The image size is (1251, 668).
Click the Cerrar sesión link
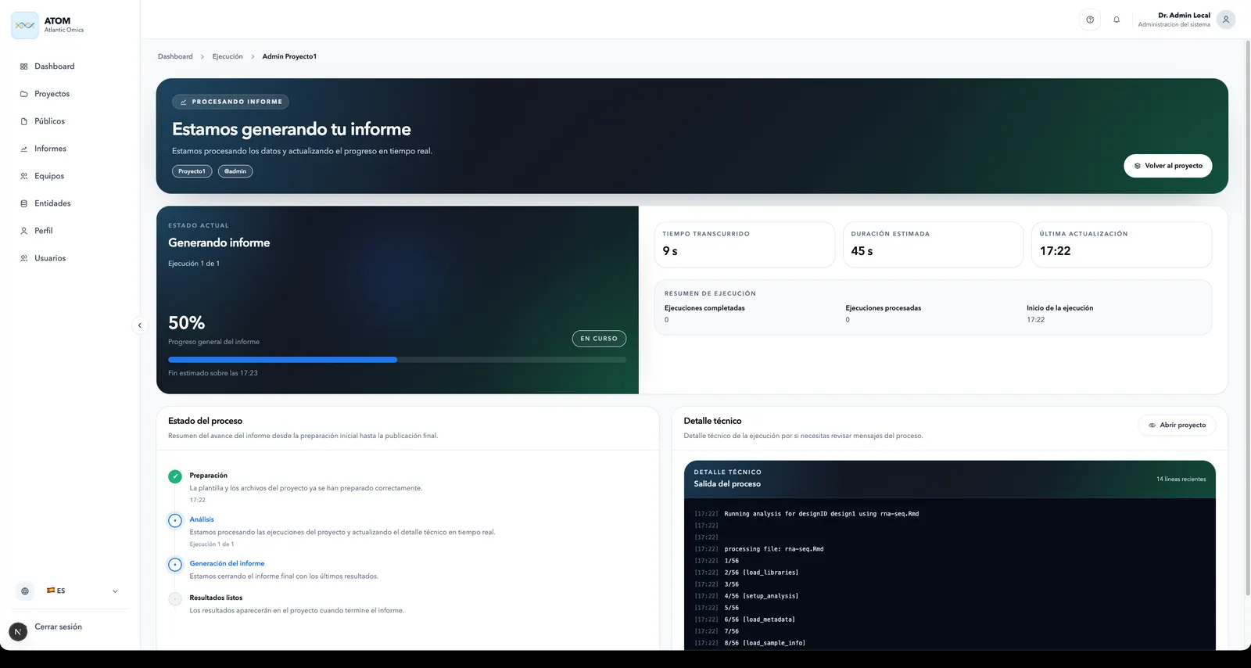pos(58,627)
